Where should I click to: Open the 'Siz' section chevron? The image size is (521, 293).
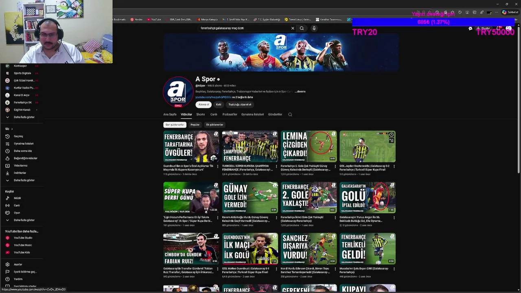[12, 129]
